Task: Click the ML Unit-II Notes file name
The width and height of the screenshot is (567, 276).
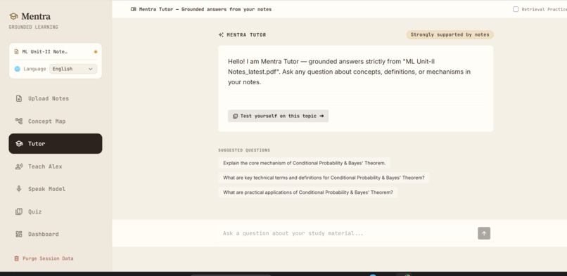Action: click(x=45, y=51)
